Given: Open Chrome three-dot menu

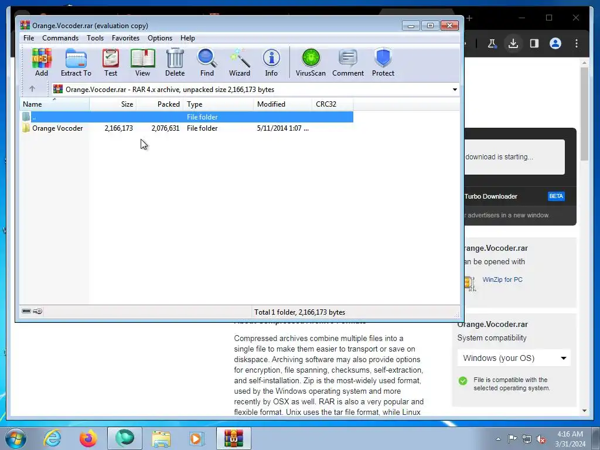Looking at the screenshot, I should [x=577, y=43].
